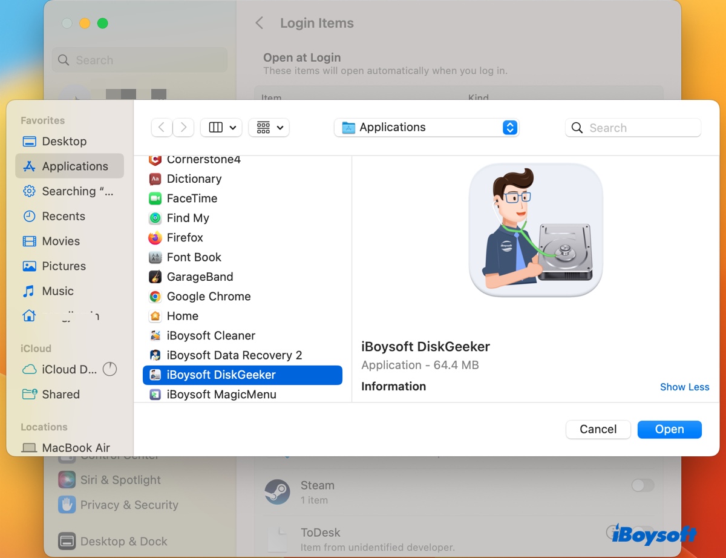Click the iCloud Drive cloud icon
The image size is (726, 558).
[29, 370]
